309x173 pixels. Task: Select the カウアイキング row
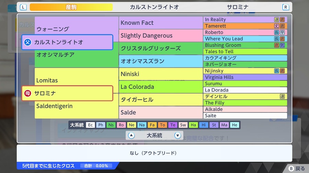click(245, 58)
